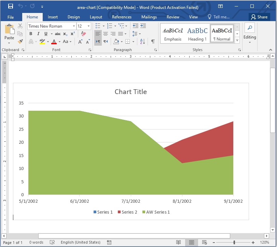The width and height of the screenshot is (277, 247).
Task: Toggle center paragraph alignment
Action: tap(105, 34)
